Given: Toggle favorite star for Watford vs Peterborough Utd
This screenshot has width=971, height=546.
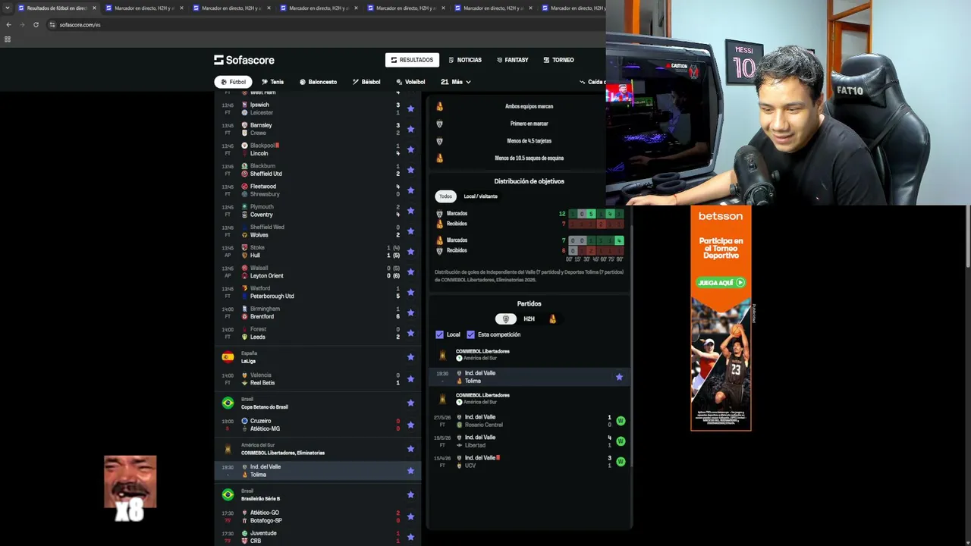Looking at the screenshot, I should (x=410, y=292).
